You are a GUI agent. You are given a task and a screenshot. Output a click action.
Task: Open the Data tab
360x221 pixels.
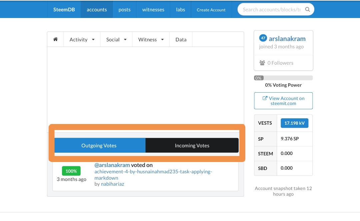tap(181, 39)
